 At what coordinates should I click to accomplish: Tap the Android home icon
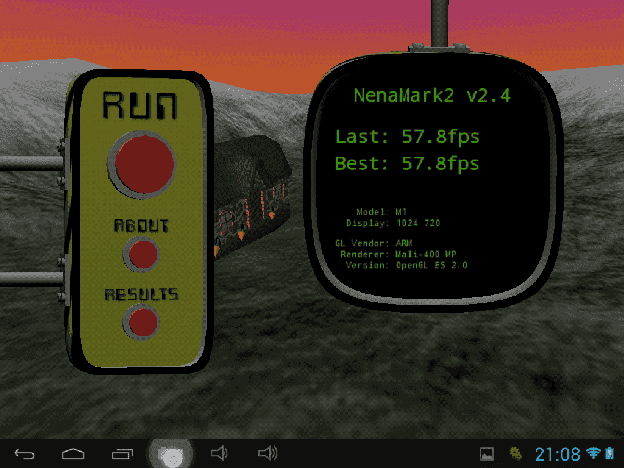click(73, 454)
